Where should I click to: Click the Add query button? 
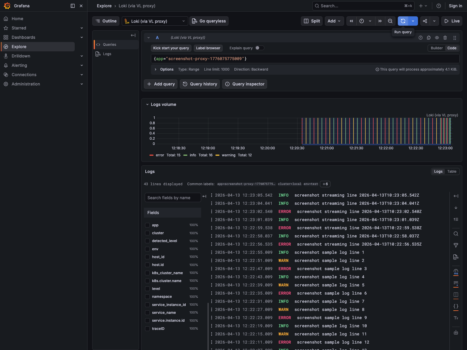(161, 84)
